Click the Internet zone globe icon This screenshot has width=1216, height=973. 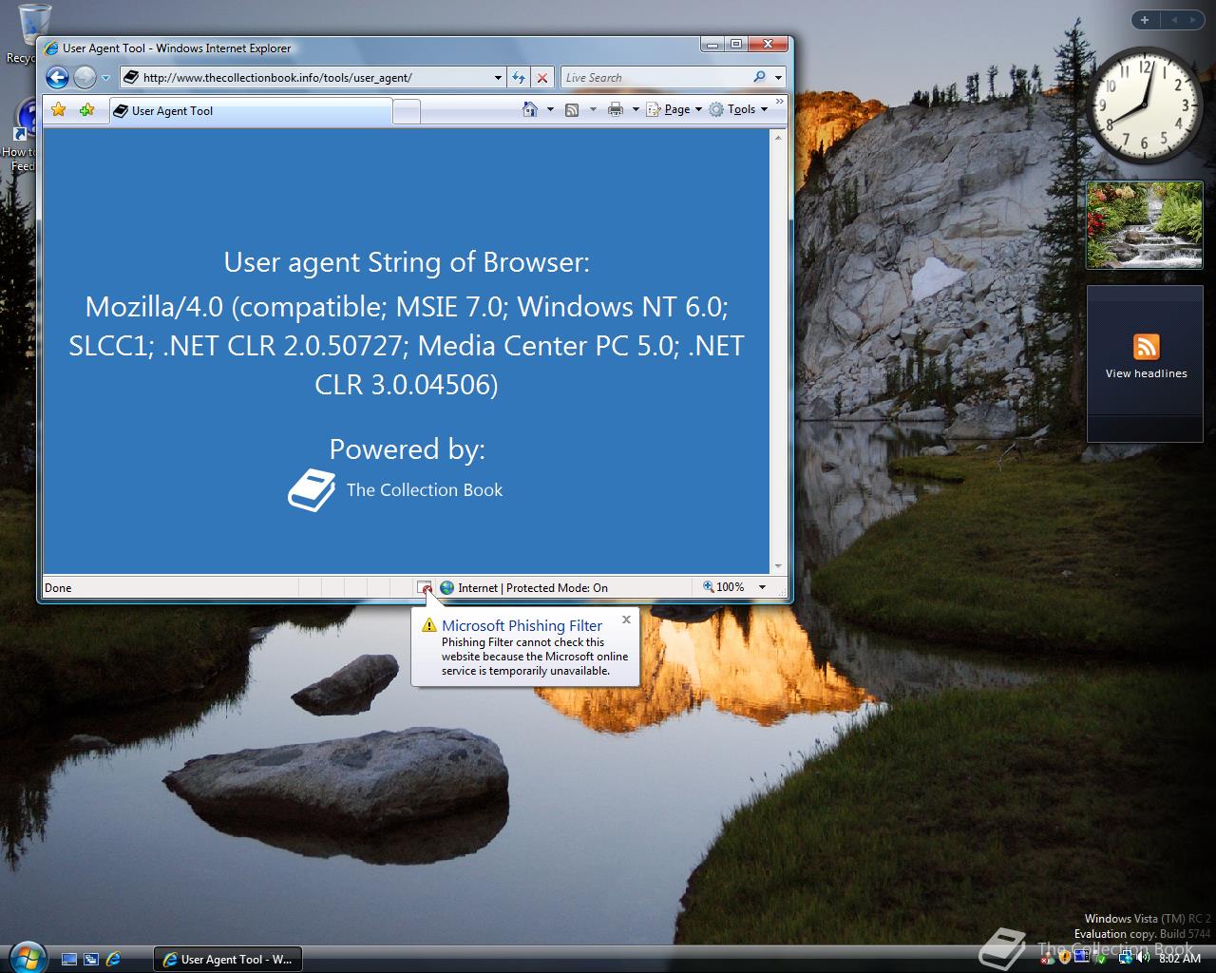[x=446, y=587]
